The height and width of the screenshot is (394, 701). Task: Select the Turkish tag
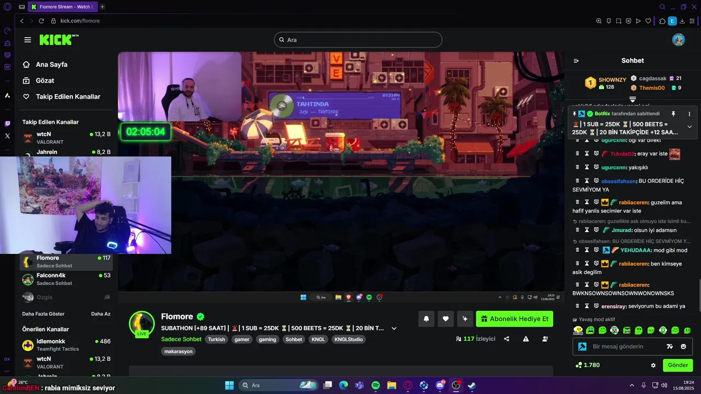(x=216, y=339)
